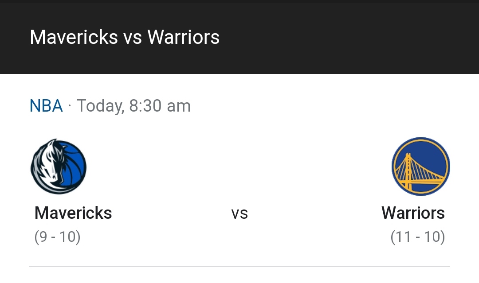
Task: Tap the 'vs' text between teams
Action: tap(239, 213)
